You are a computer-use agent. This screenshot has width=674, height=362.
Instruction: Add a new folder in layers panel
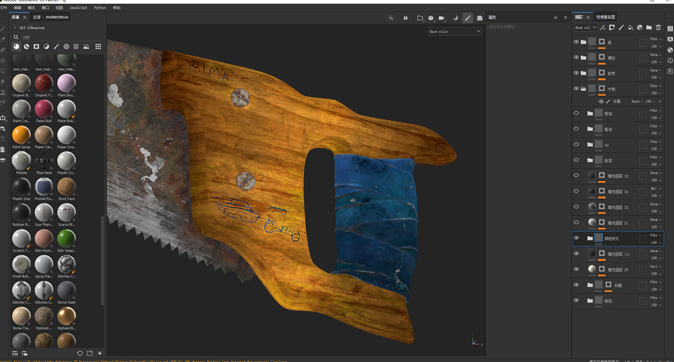649,28
